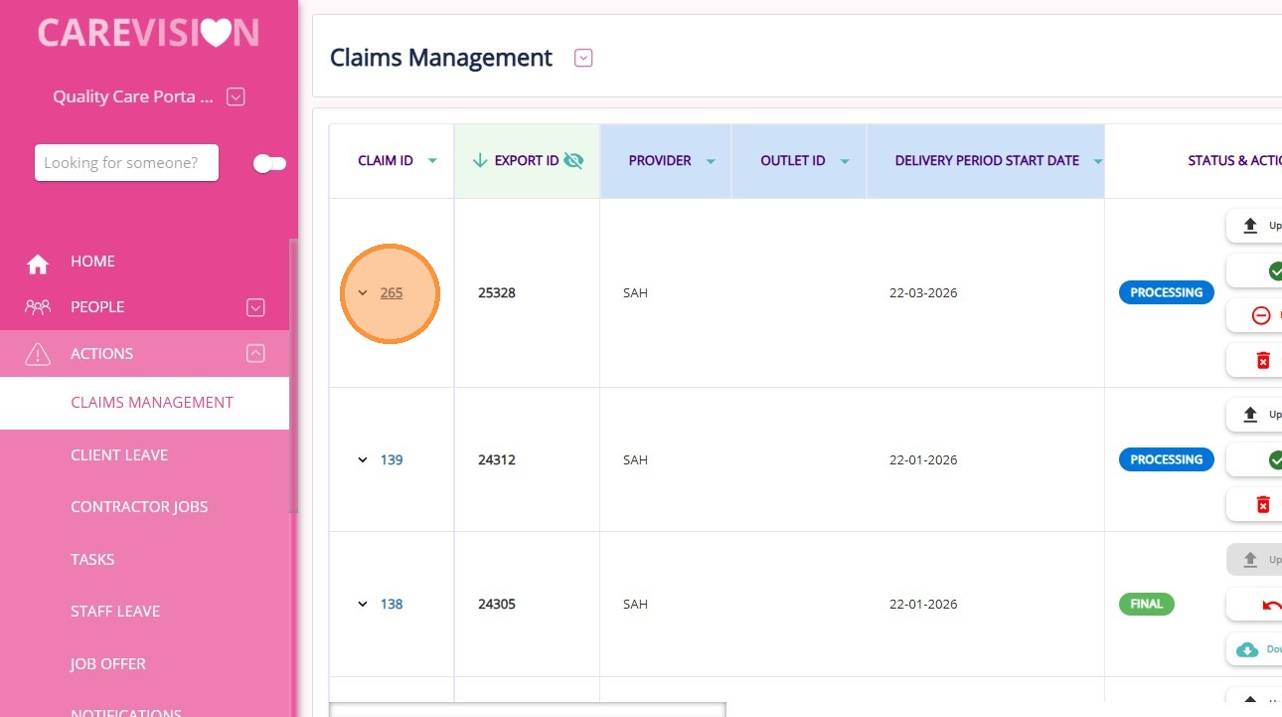Toggle the switch beside the search box
This screenshot has width=1282, height=717.
(268, 163)
